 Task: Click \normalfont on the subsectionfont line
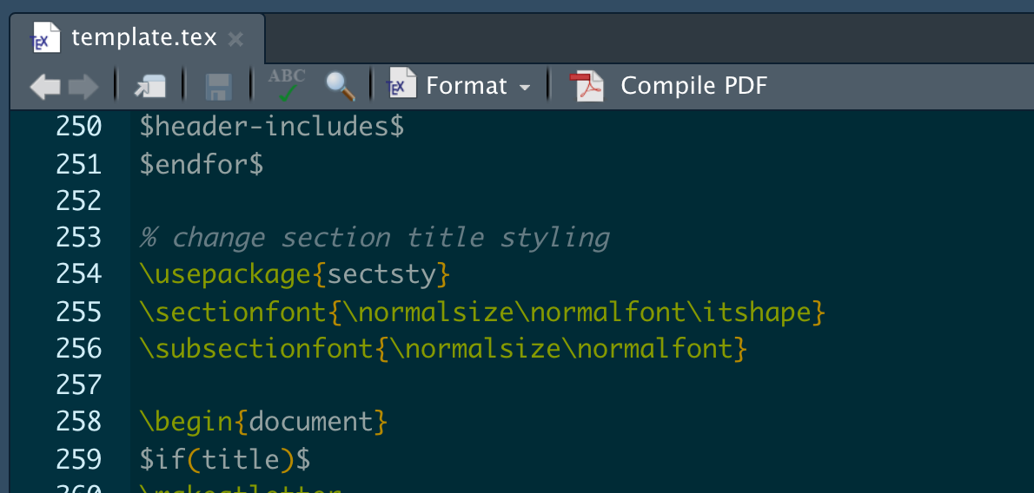(647, 349)
